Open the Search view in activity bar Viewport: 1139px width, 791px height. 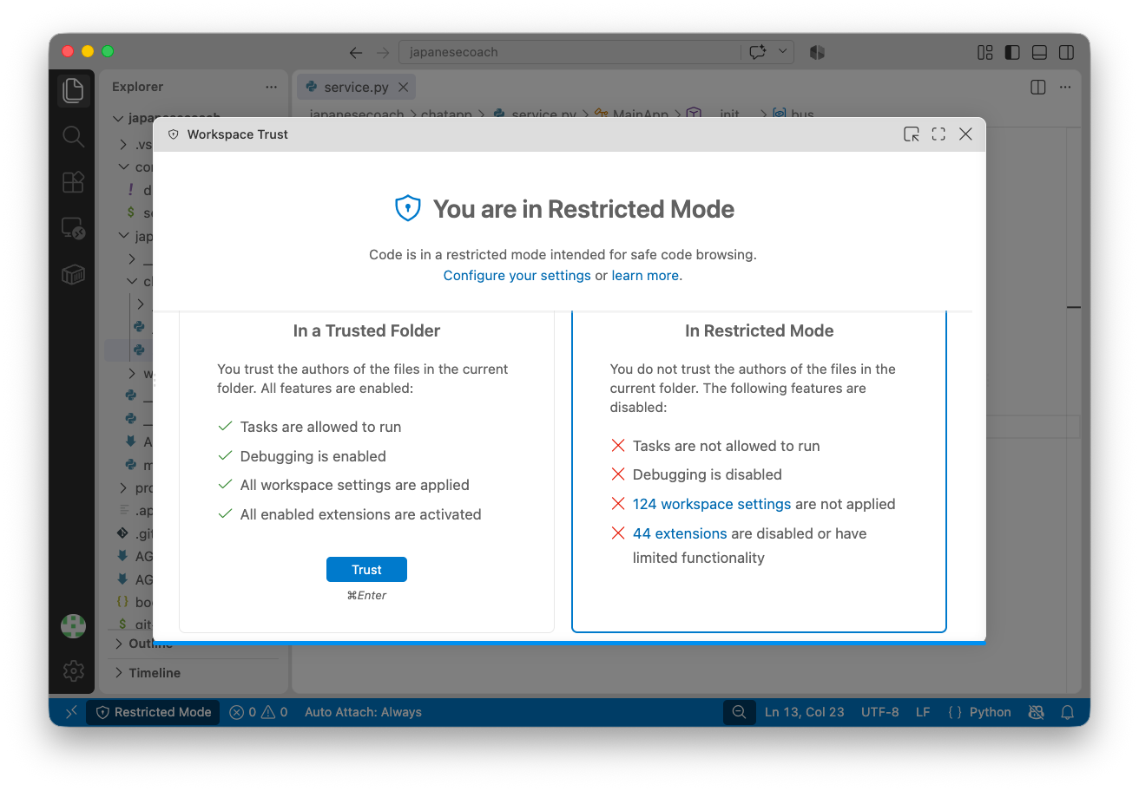(74, 136)
